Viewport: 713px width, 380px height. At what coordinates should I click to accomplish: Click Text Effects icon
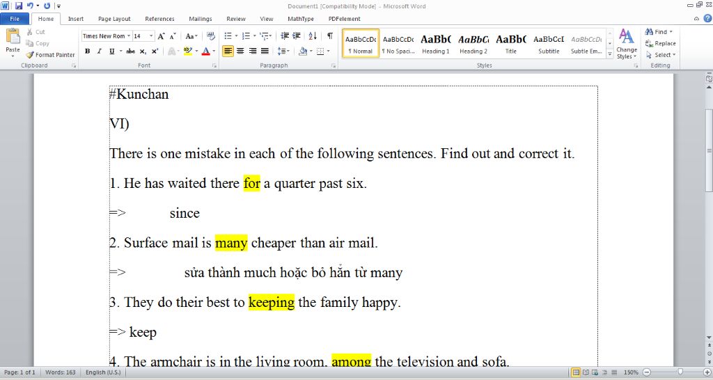(172, 52)
